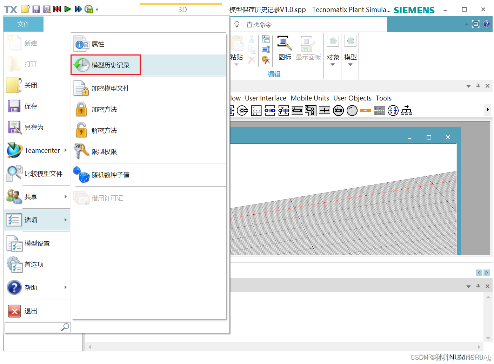This screenshot has width=494, height=364.
Task: Switch to Tools toolbox tab
Action: click(383, 98)
